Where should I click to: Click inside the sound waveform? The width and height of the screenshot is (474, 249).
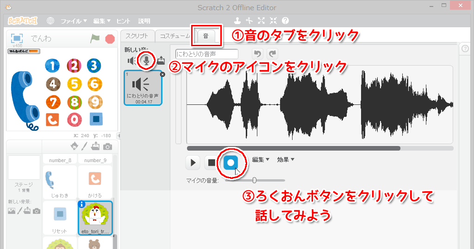[x=319, y=104]
